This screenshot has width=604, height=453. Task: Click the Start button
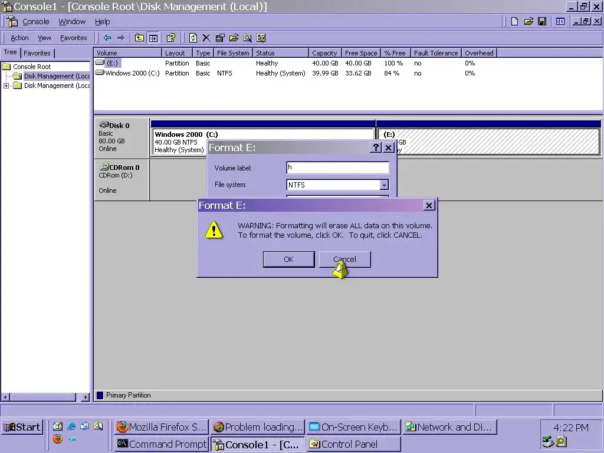coord(22,427)
